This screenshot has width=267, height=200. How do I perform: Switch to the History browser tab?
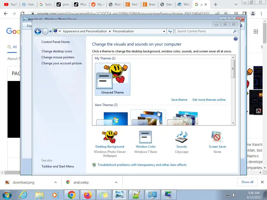28,4
